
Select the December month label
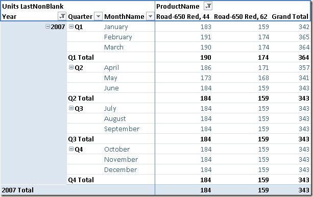[121, 169]
